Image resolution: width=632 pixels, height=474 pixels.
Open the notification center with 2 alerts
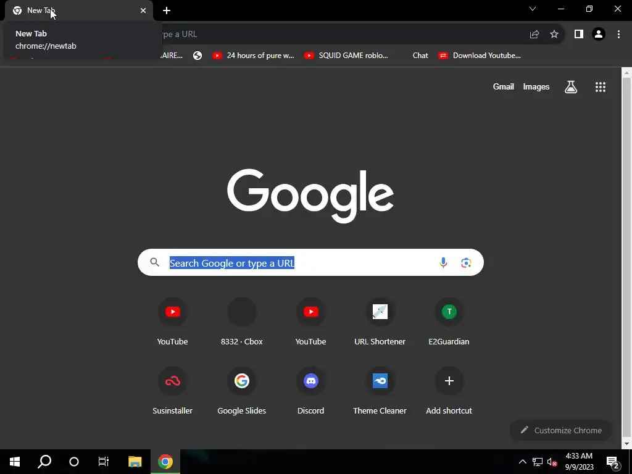(613, 462)
